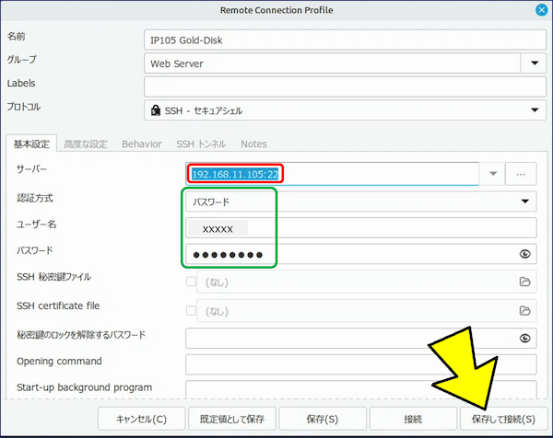Browse for SSH private key file

coord(524,282)
